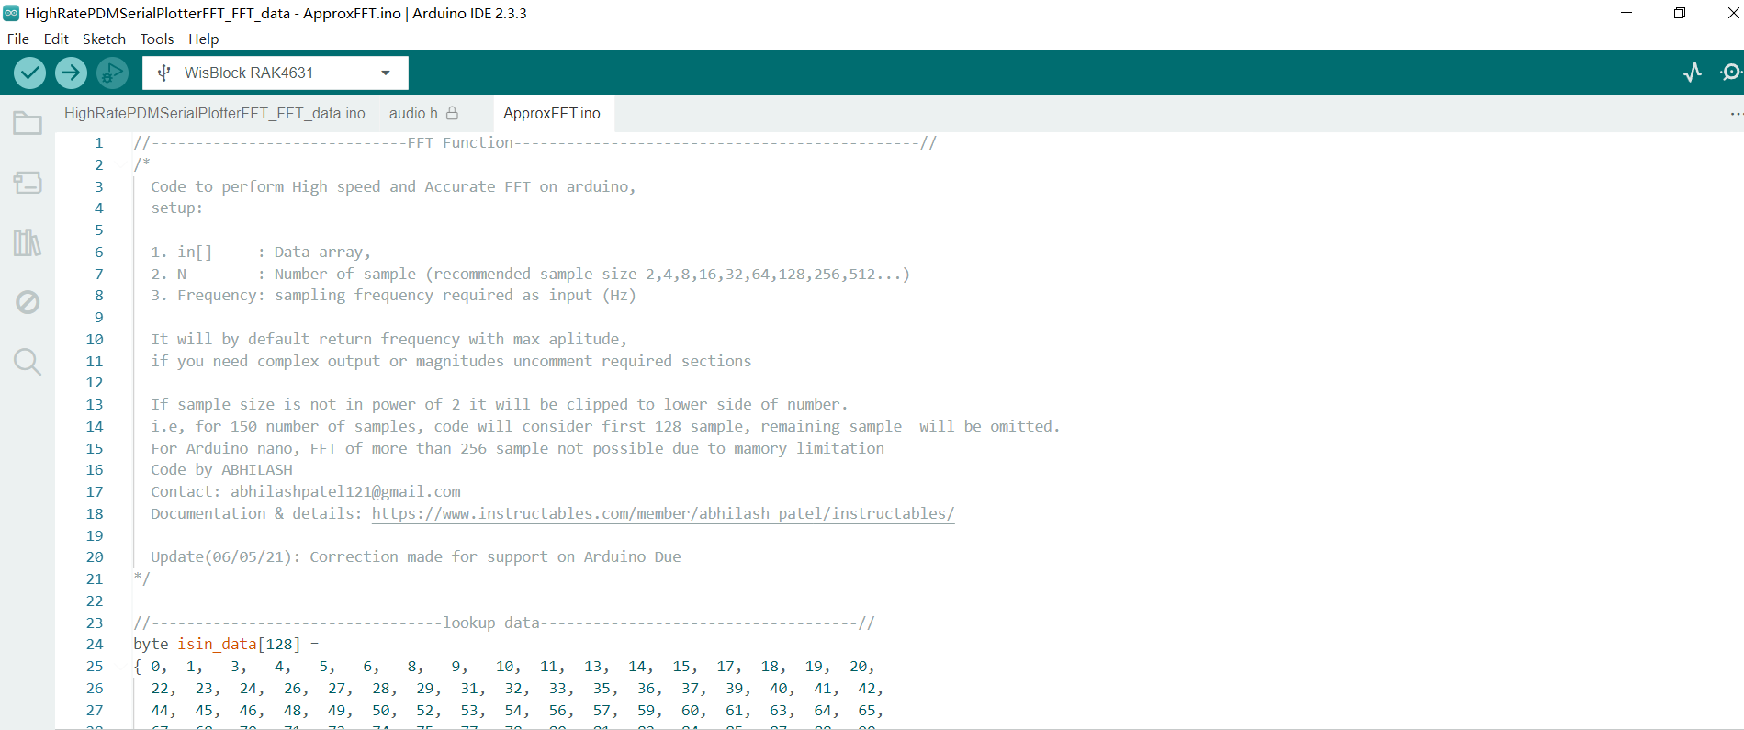Open the Serial Plotter
The height and width of the screenshot is (730, 1744).
(x=1693, y=73)
